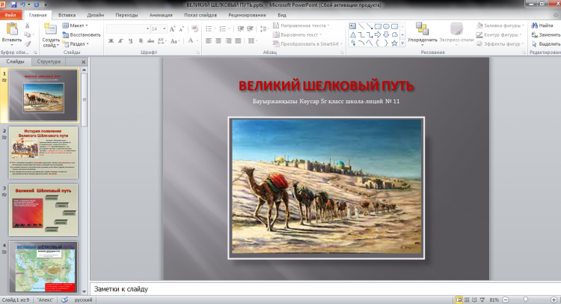
Task: Select the right arrow shape
Action: pos(378,34)
